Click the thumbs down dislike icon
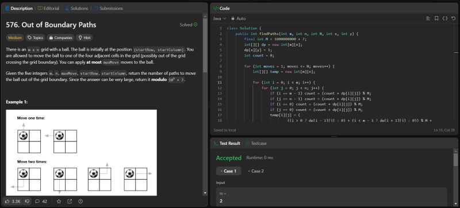Image resolution: width=460 pixels, height=208 pixels. [27, 201]
